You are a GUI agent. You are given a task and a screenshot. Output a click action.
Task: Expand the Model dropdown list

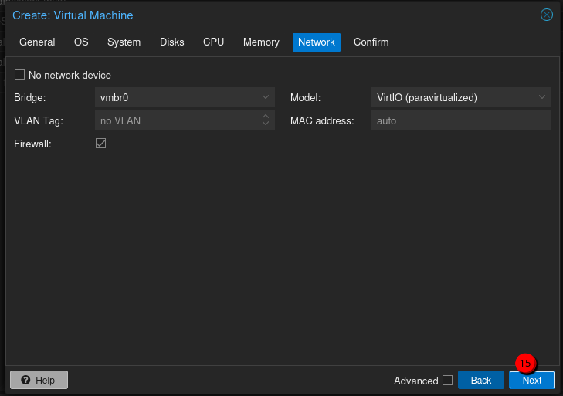tap(542, 97)
